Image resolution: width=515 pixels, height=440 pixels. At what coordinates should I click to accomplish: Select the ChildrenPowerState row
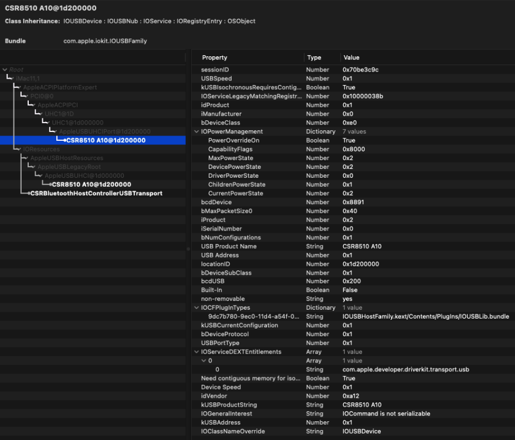coord(353,184)
